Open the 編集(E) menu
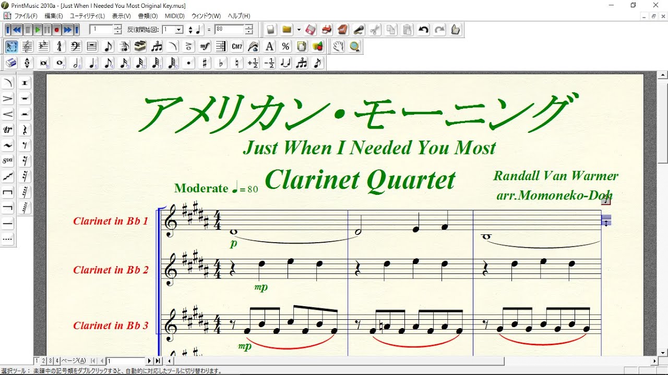Image resolution: width=668 pixels, height=375 pixels. click(x=54, y=16)
